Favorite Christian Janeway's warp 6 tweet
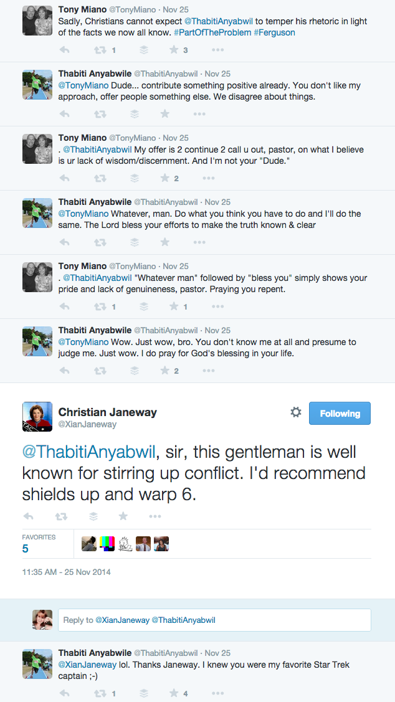Screen dimensions: 395x702 pos(123,516)
